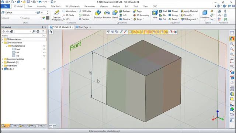Create an Array operation
The image size is (236, 133).
(138, 19)
